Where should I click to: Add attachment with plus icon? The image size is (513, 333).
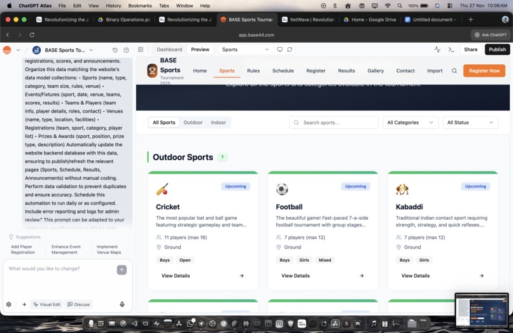(x=24, y=304)
